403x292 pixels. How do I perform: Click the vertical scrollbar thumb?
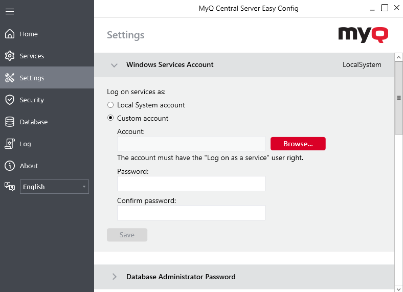tap(398, 98)
